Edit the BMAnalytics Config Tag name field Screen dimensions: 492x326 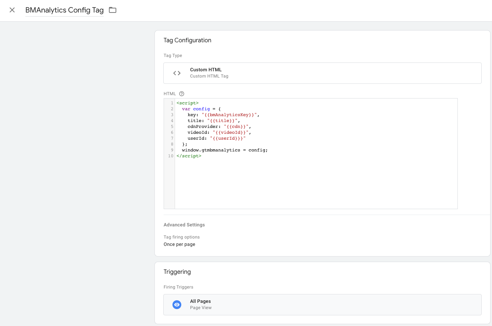pos(64,10)
